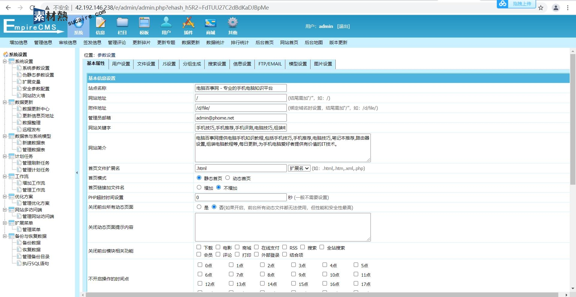The image size is (576, 297).
Task: Click the 站点名称 input field
Action: tap(241, 88)
